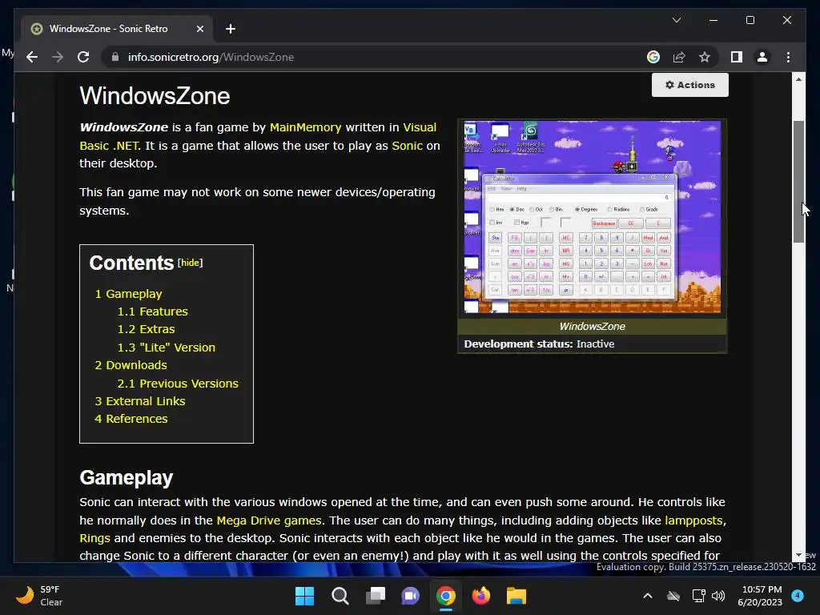Jump to 3 External Links section
Image resolution: width=820 pixels, height=615 pixels.
(x=139, y=401)
